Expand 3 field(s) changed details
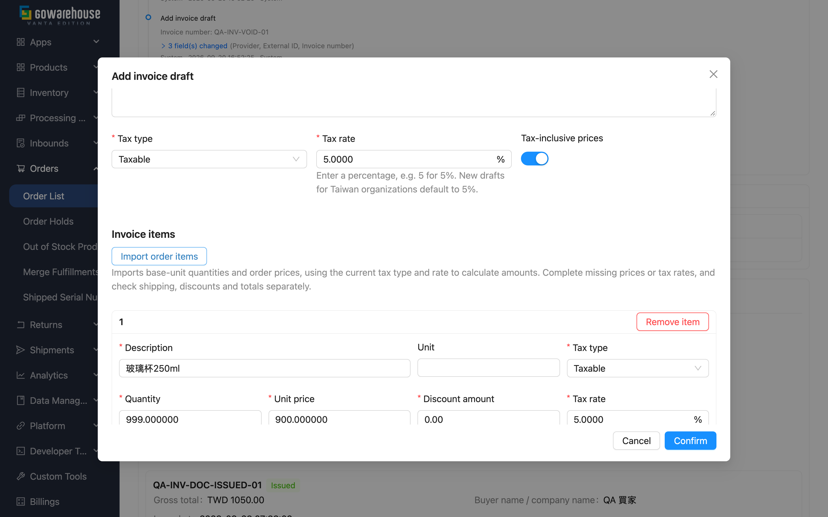 [x=194, y=46]
